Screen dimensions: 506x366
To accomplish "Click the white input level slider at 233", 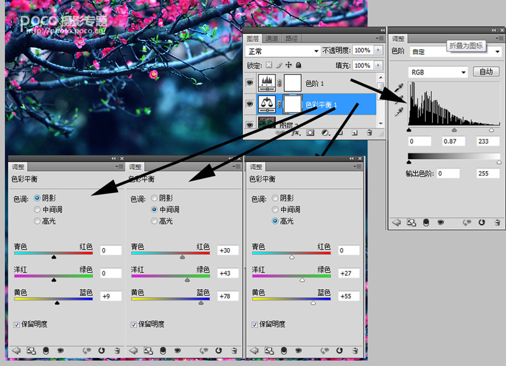I will 491,130.
